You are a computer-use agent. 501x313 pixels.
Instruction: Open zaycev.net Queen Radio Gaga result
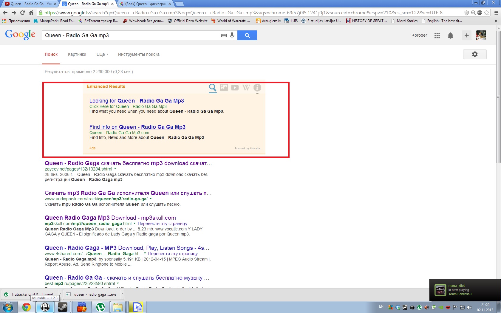(128, 163)
